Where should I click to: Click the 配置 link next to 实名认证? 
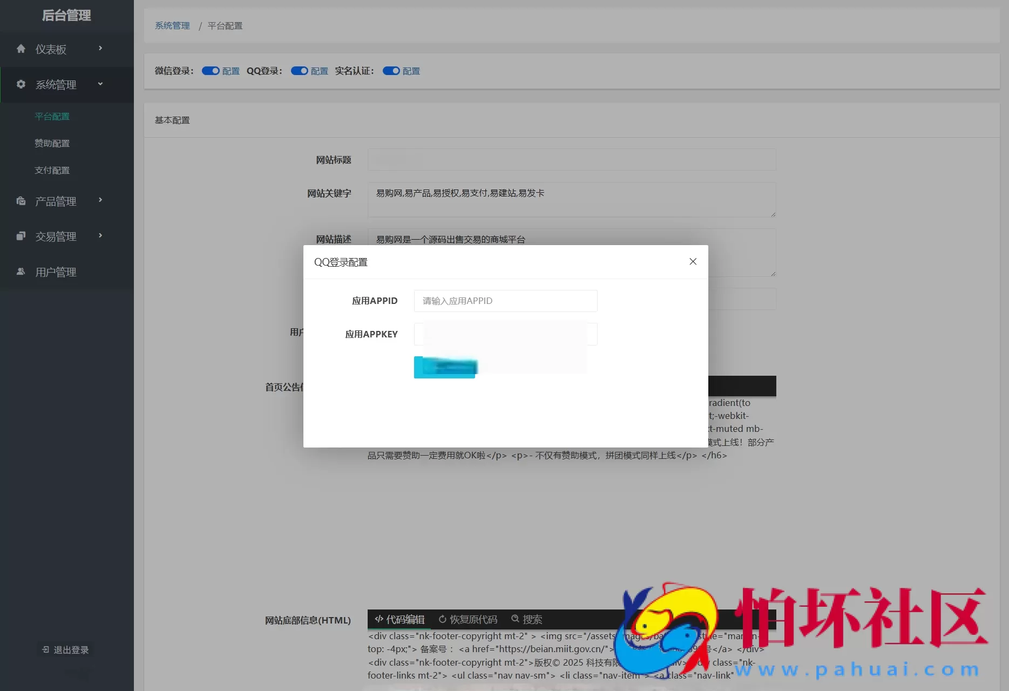pyautogui.click(x=411, y=71)
